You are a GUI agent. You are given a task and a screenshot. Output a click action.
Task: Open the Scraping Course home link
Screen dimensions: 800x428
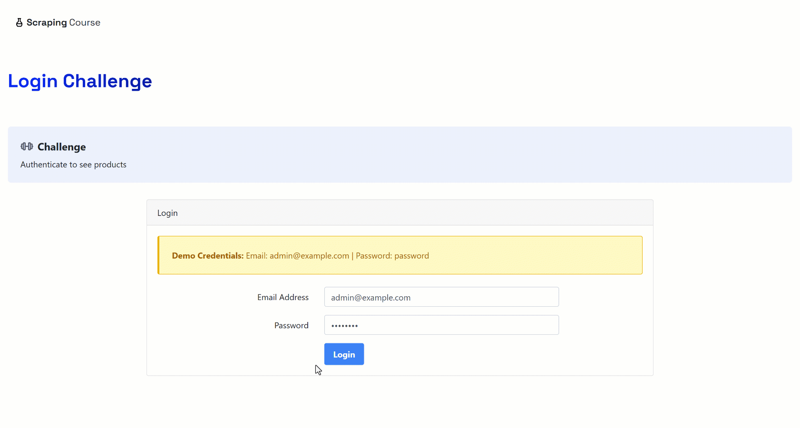click(58, 22)
